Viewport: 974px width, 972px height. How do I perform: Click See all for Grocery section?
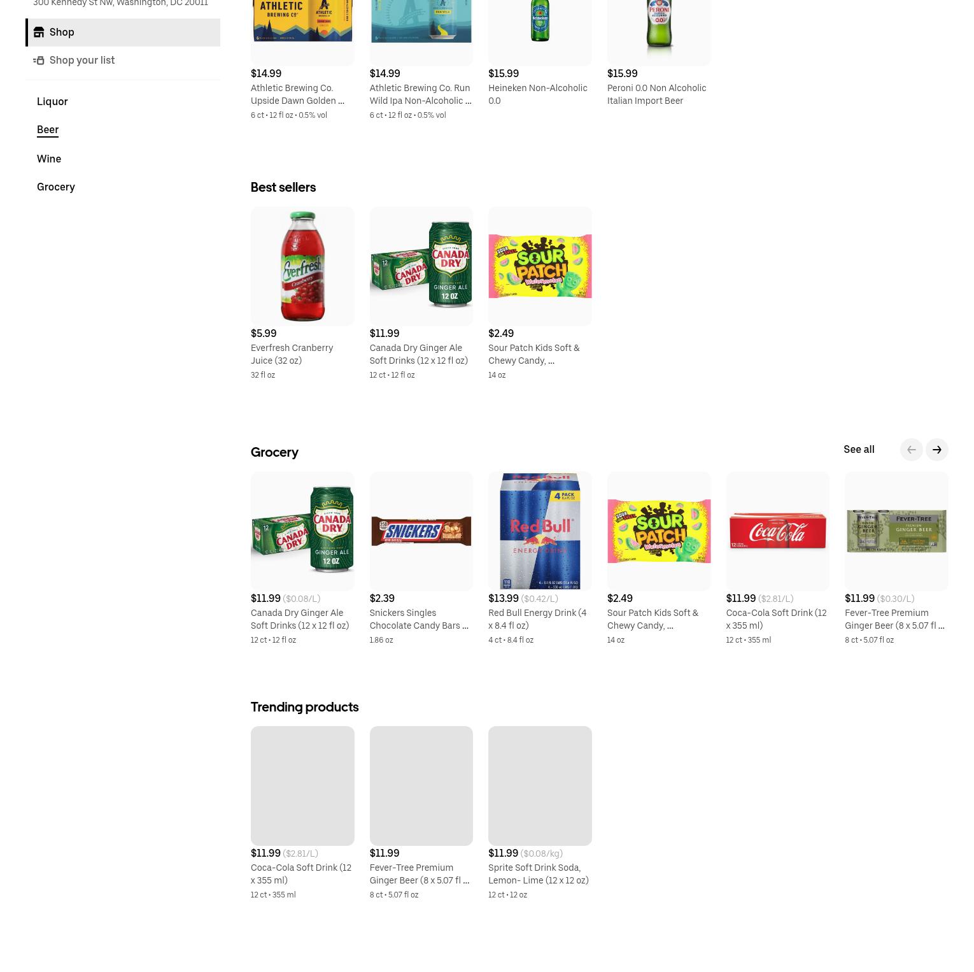859,450
